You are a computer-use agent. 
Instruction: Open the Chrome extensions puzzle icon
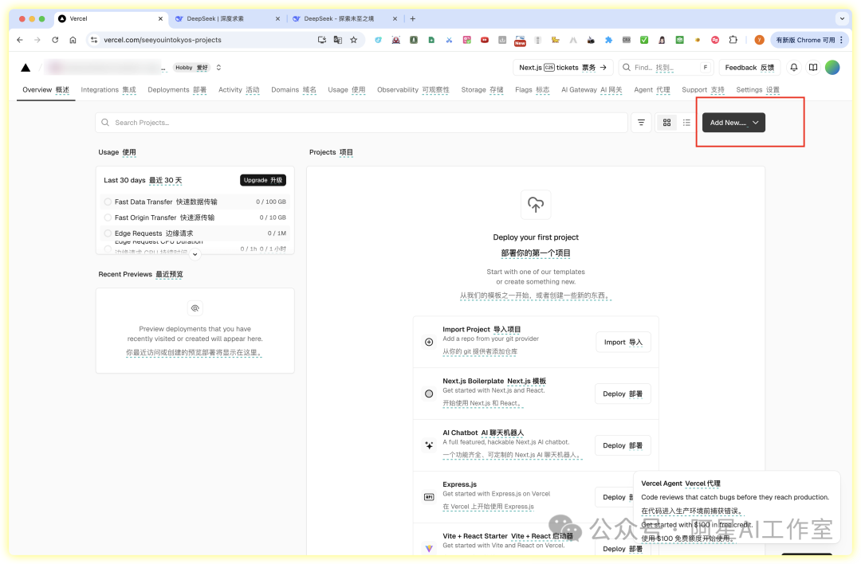(x=733, y=40)
